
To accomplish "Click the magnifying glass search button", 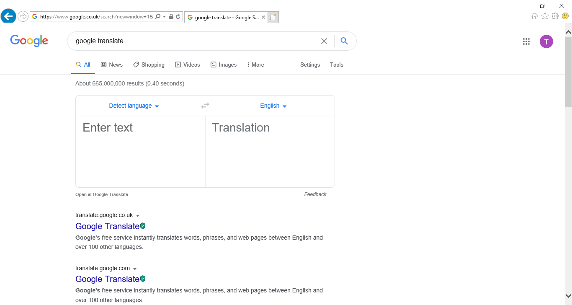I will tap(344, 41).
